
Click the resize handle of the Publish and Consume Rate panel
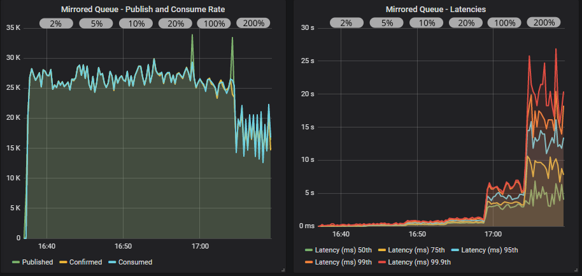pos(281,271)
